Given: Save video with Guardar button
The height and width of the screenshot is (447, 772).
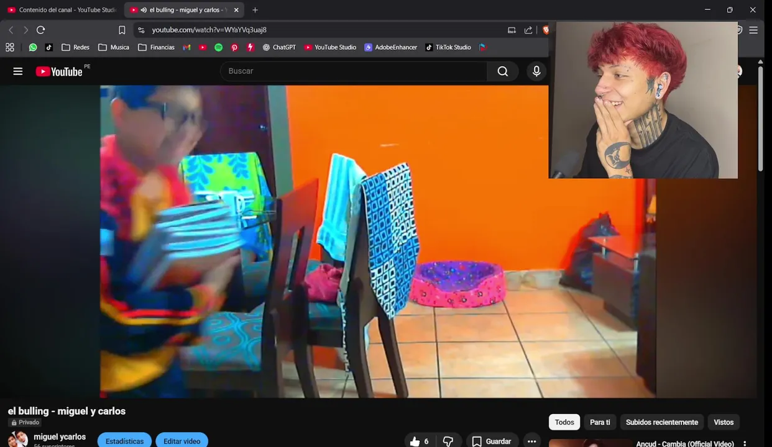Looking at the screenshot, I should [492, 441].
